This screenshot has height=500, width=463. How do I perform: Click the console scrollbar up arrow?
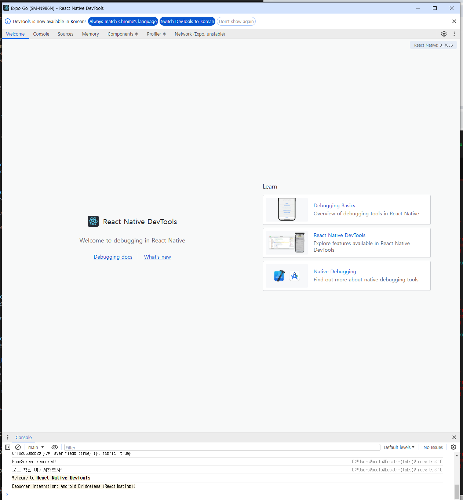[457, 456]
